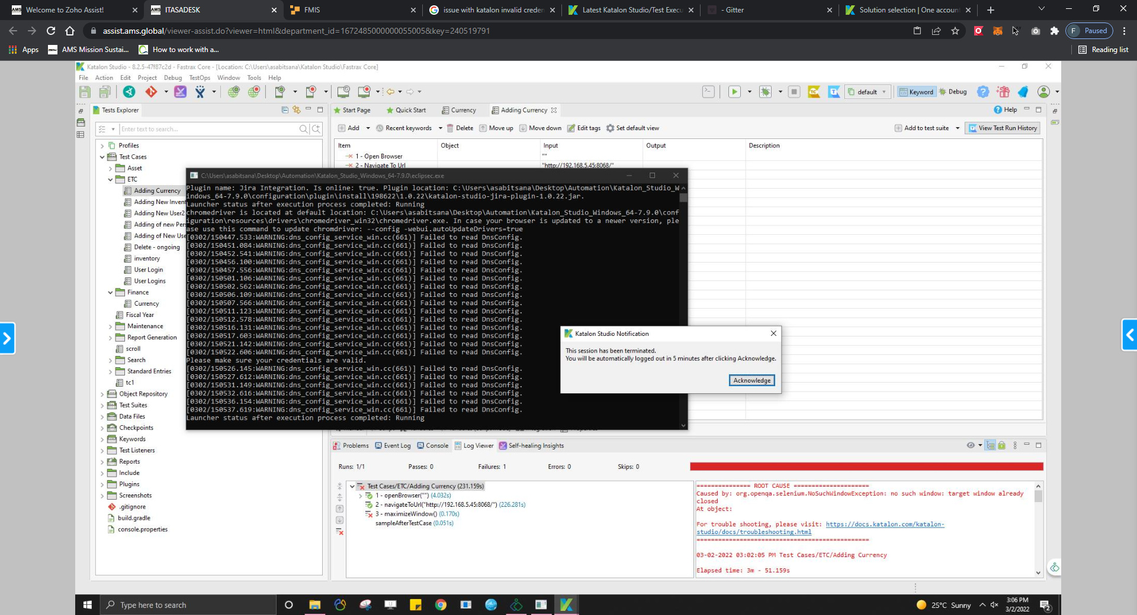Screen dimensions: 1137x615
Task: Click Move up button
Action: tap(496, 128)
